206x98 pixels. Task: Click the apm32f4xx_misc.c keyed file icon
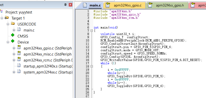click(19, 53)
